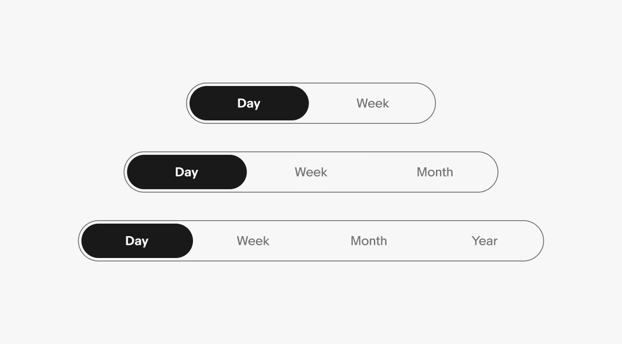Activate Month in the middle segmented switcher
This screenshot has width=622, height=344.
pos(435,172)
